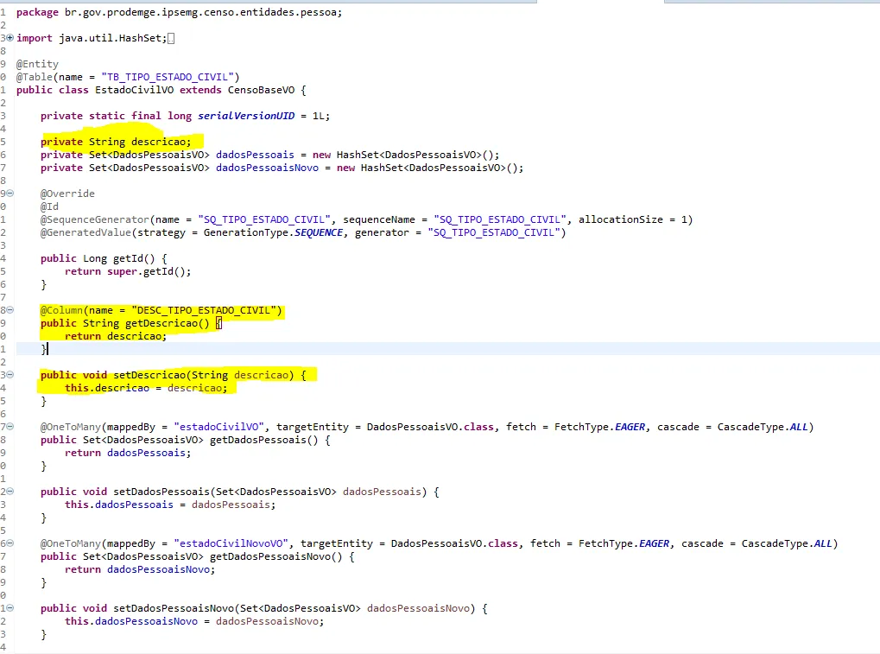880x654 pixels.
Task: Click 'return dadosPessoaisNovo;' statement
Action: tap(140, 570)
